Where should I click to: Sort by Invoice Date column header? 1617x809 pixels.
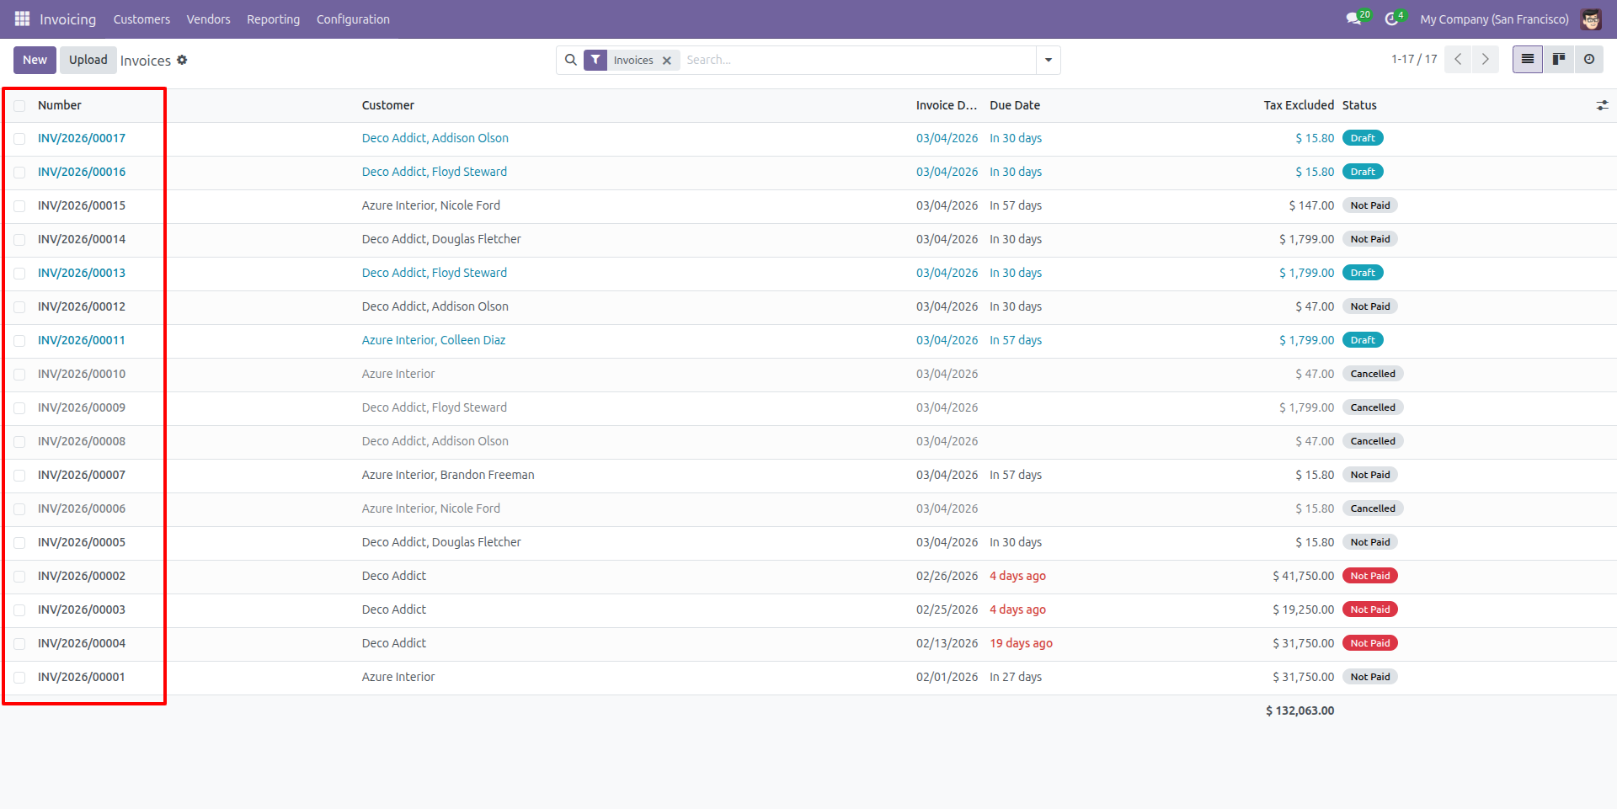(x=947, y=105)
